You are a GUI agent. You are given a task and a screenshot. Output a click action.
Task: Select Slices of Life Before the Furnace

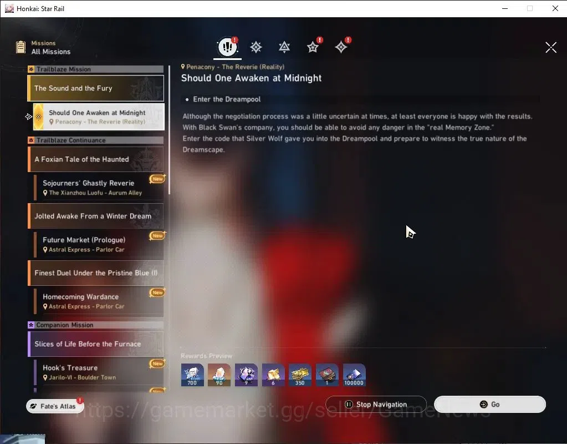point(96,344)
